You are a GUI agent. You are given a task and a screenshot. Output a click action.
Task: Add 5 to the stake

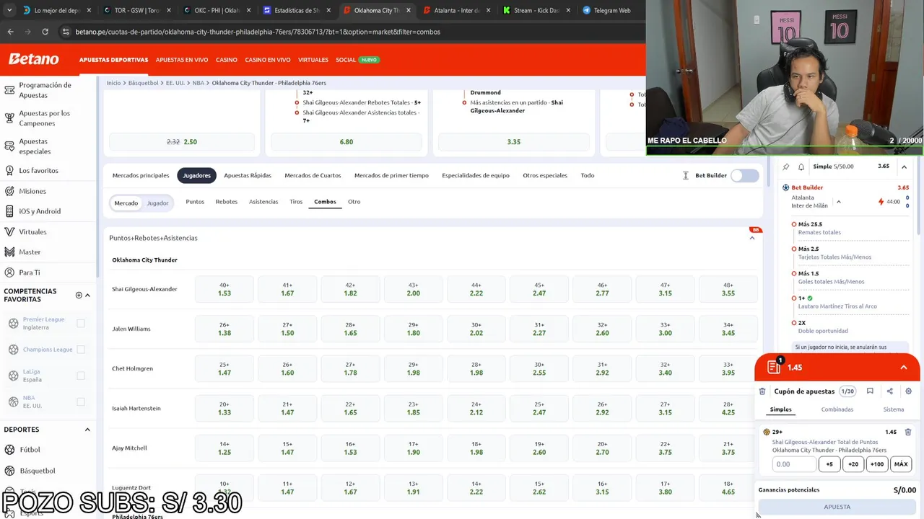click(x=829, y=464)
